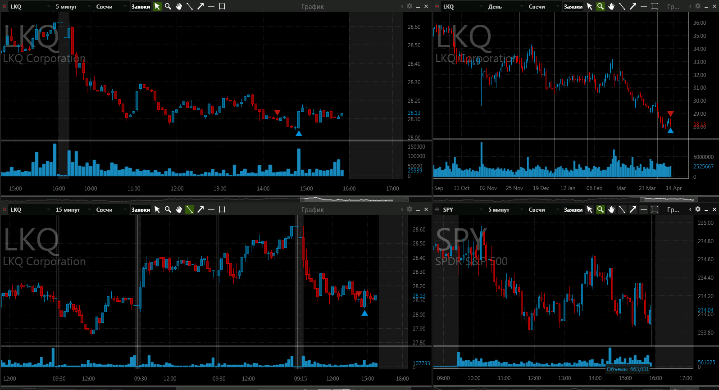
Task: Choose the arrow drawing tool in the SPY chart
Action: pyautogui.click(x=633, y=209)
